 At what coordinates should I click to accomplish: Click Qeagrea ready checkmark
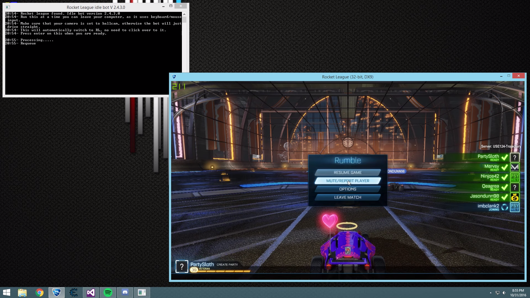[505, 187]
